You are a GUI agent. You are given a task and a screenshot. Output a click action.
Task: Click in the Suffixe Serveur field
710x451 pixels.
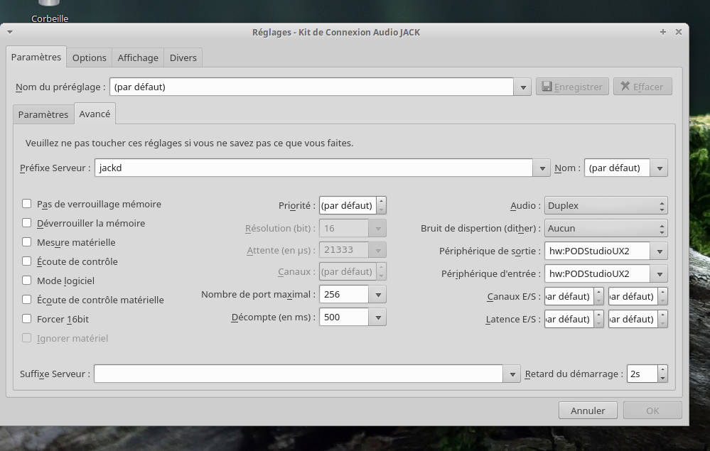point(298,374)
